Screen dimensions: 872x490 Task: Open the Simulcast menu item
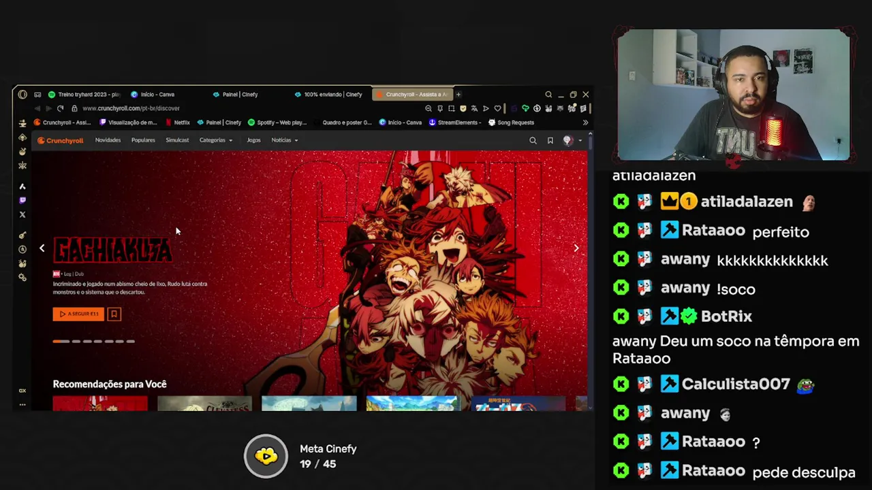point(177,140)
